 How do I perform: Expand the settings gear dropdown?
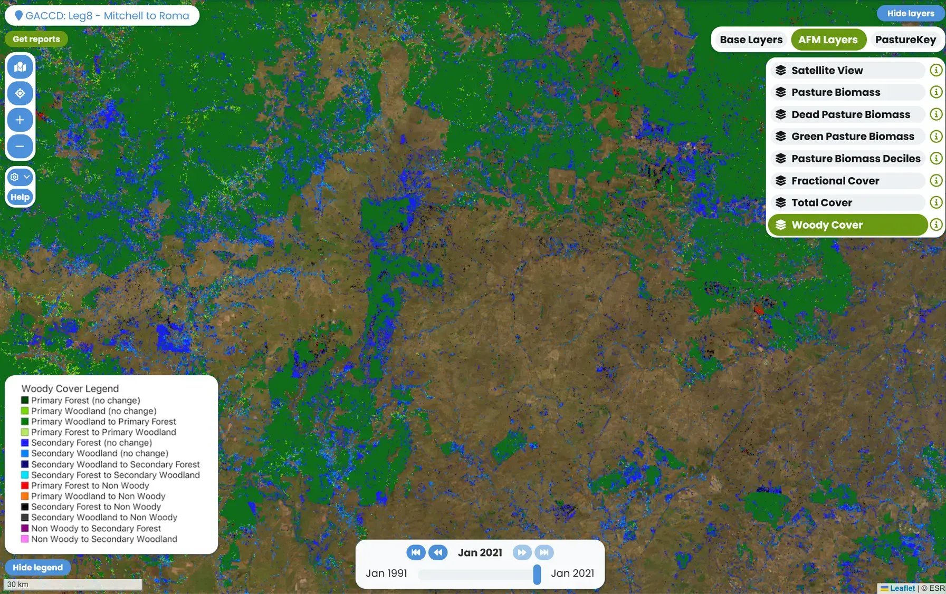(x=20, y=177)
